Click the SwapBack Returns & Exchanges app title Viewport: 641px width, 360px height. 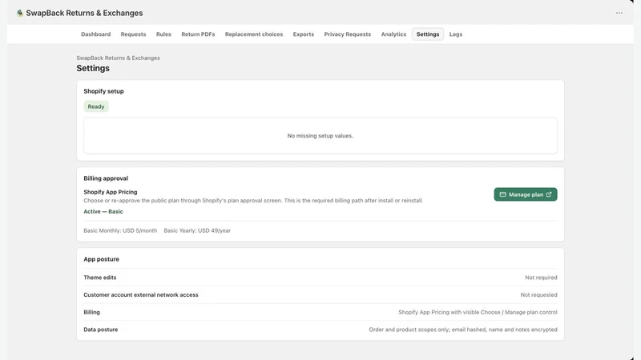[84, 13]
